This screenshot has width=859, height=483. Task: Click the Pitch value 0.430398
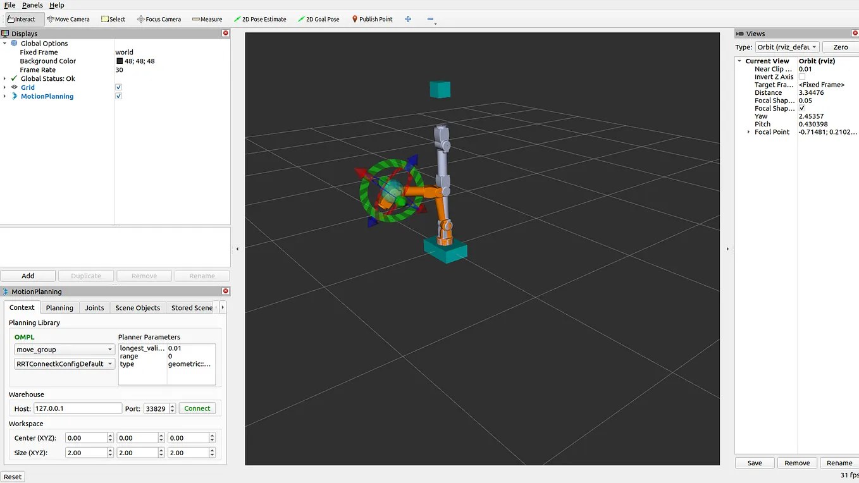813,124
